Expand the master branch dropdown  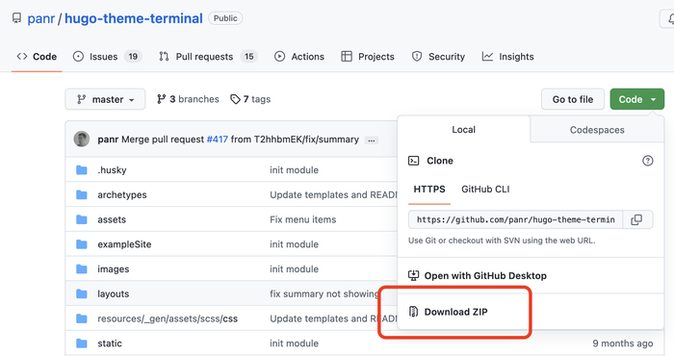105,99
